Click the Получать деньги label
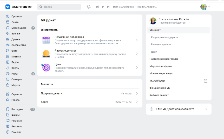The width and height of the screenshot is (224, 139). 51,93
